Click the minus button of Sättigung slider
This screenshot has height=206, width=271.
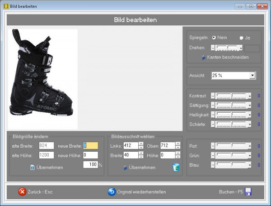(213, 105)
